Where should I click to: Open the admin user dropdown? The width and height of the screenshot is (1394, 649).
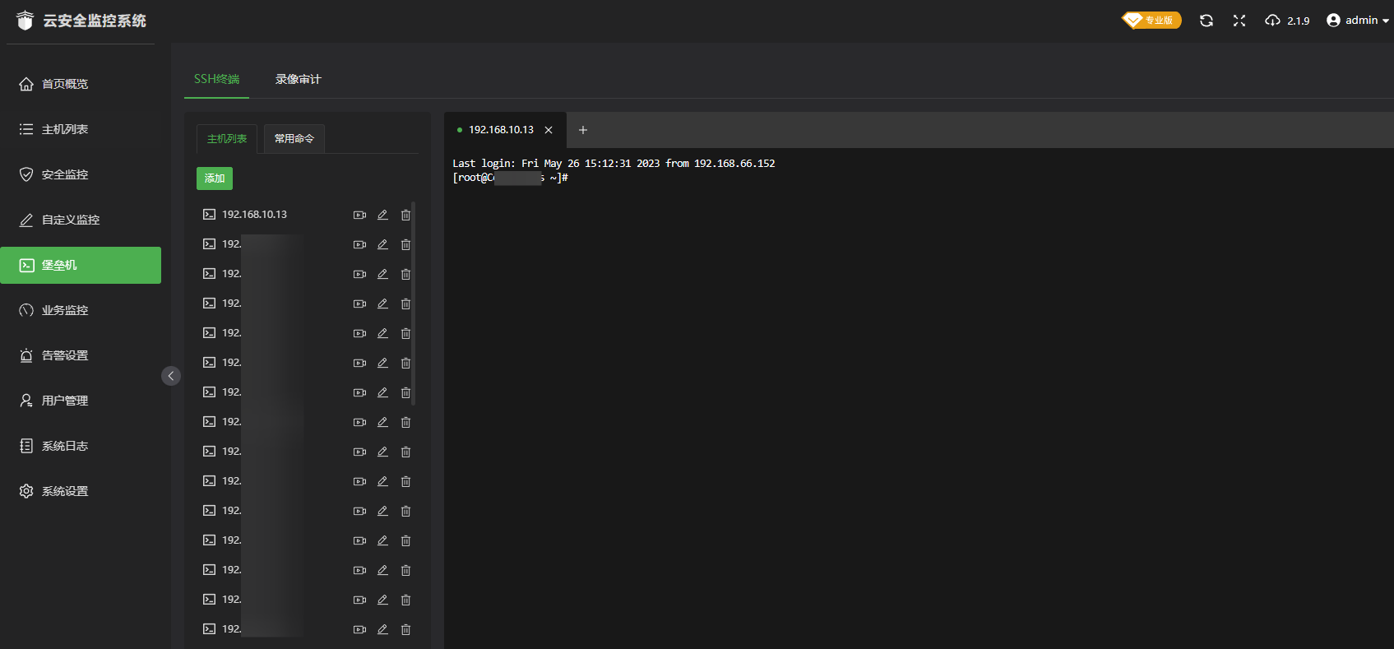coord(1357,21)
